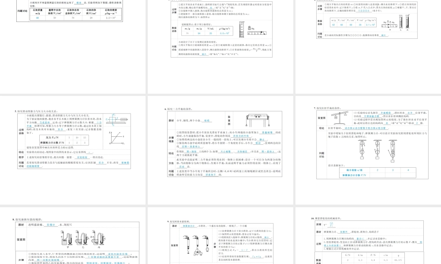Screen dimensions: 441x264
Task: Click the first pulley system diagram on page 7
Action: pos(362,149)
